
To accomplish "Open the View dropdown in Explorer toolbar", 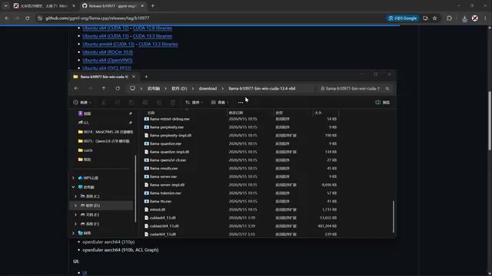I will tap(220, 102).
